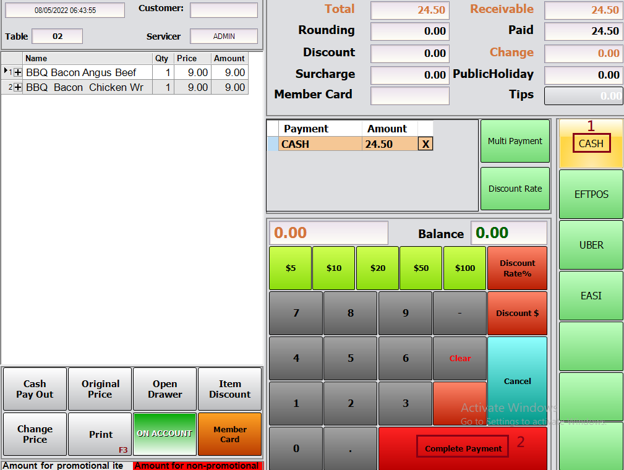This screenshot has height=470, width=624.
Task: Click the Balance value field
Action: pos(509,233)
